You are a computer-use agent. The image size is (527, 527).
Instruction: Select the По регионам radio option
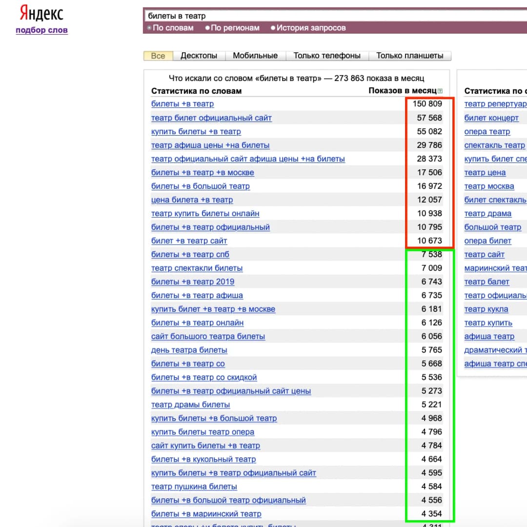click(x=232, y=28)
